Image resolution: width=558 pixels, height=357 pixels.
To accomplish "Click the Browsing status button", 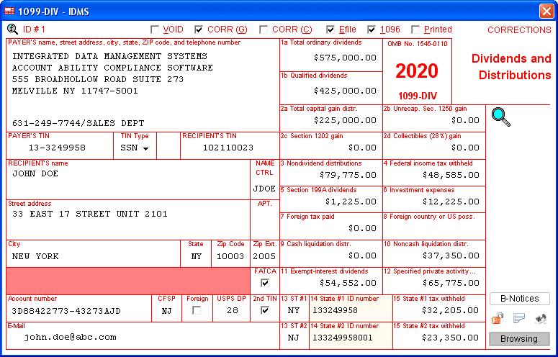I will tap(520, 339).
